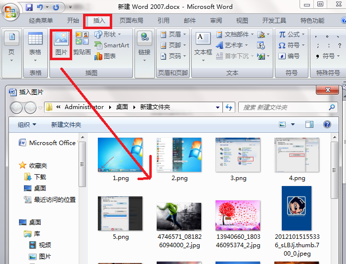The width and height of the screenshot is (346, 264).
Task: Insert 剪贴画 clip art
Action: click(x=82, y=43)
